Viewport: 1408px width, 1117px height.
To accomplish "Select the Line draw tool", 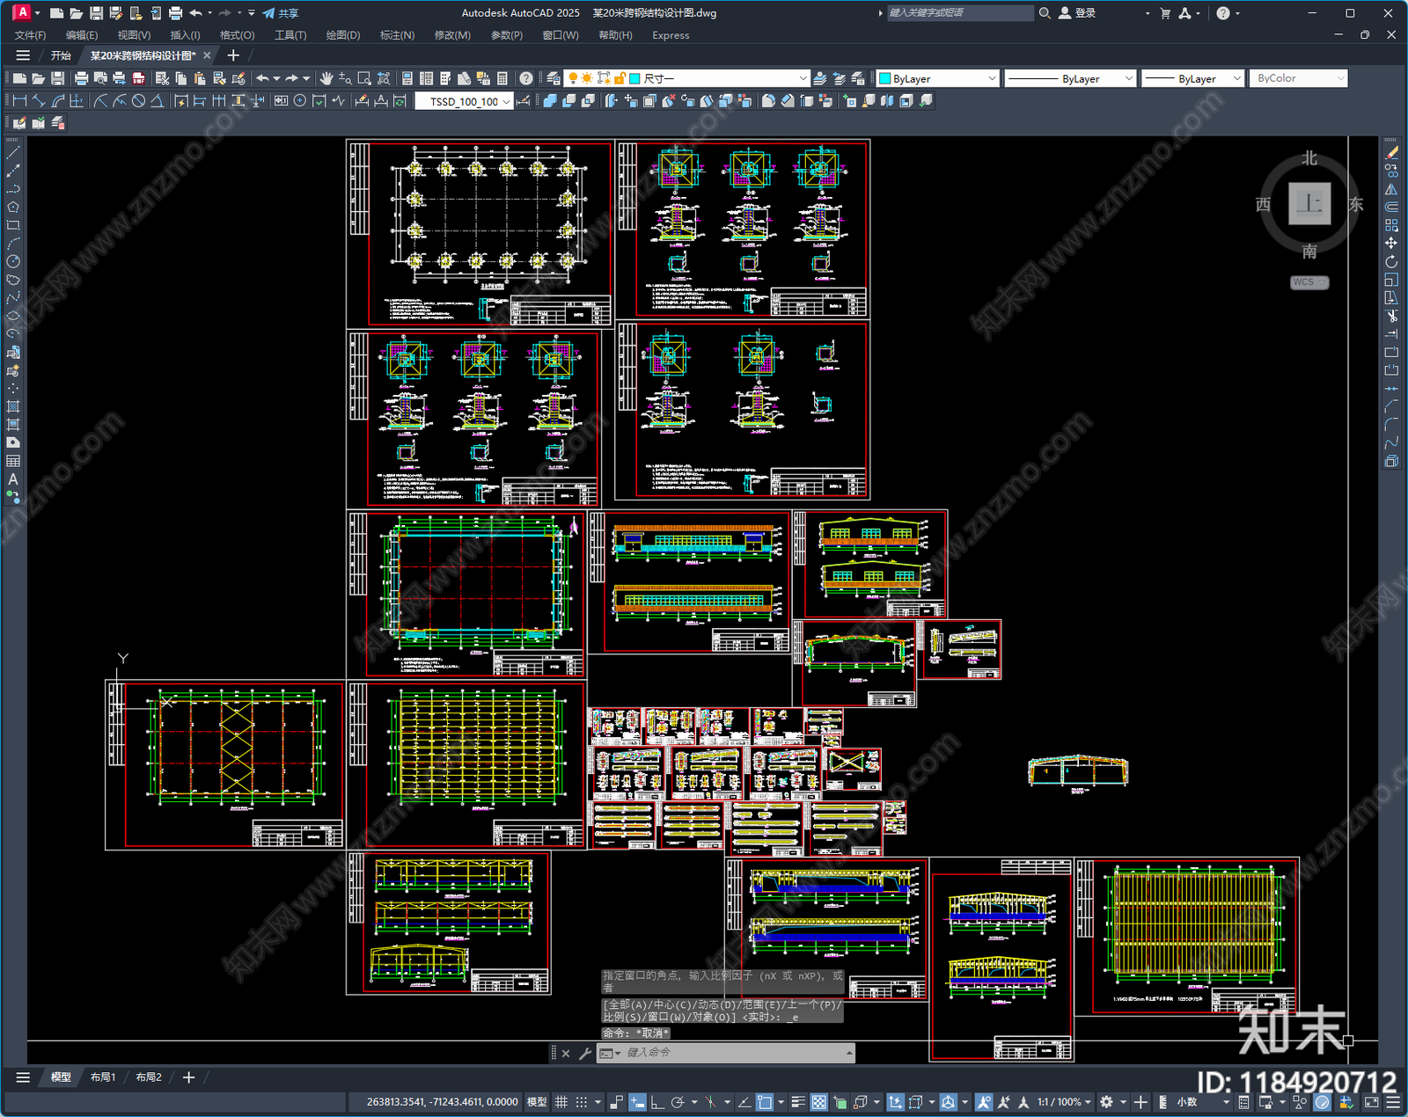I will (13, 153).
